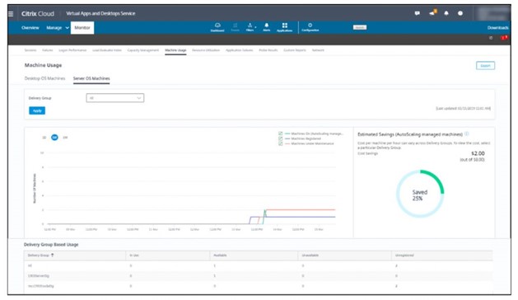View notifications bell in top header

446,13
